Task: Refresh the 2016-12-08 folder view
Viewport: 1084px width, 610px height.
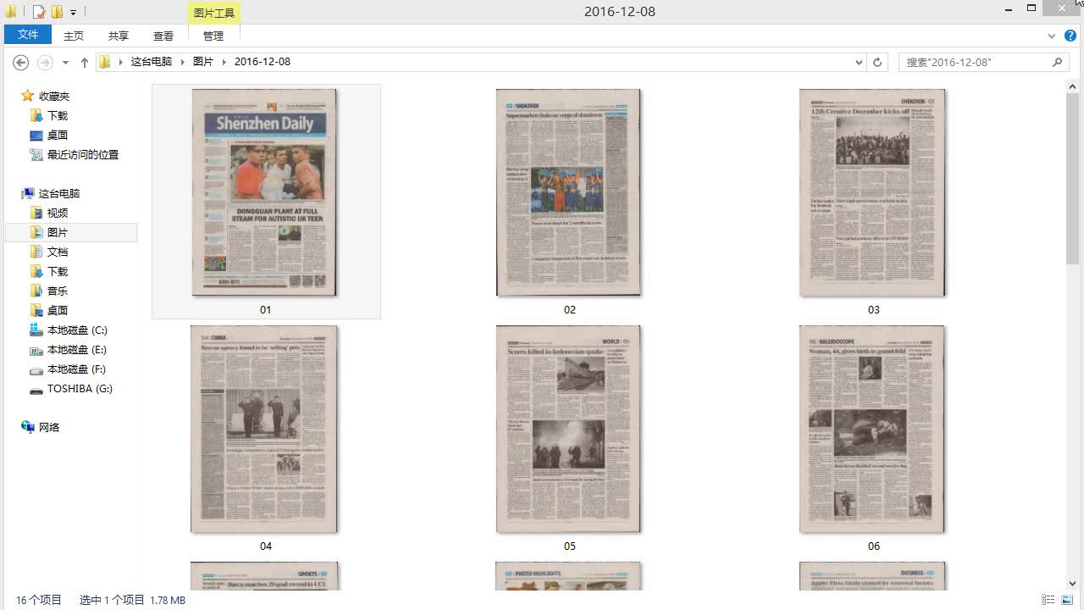Action: pyautogui.click(x=877, y=62)
